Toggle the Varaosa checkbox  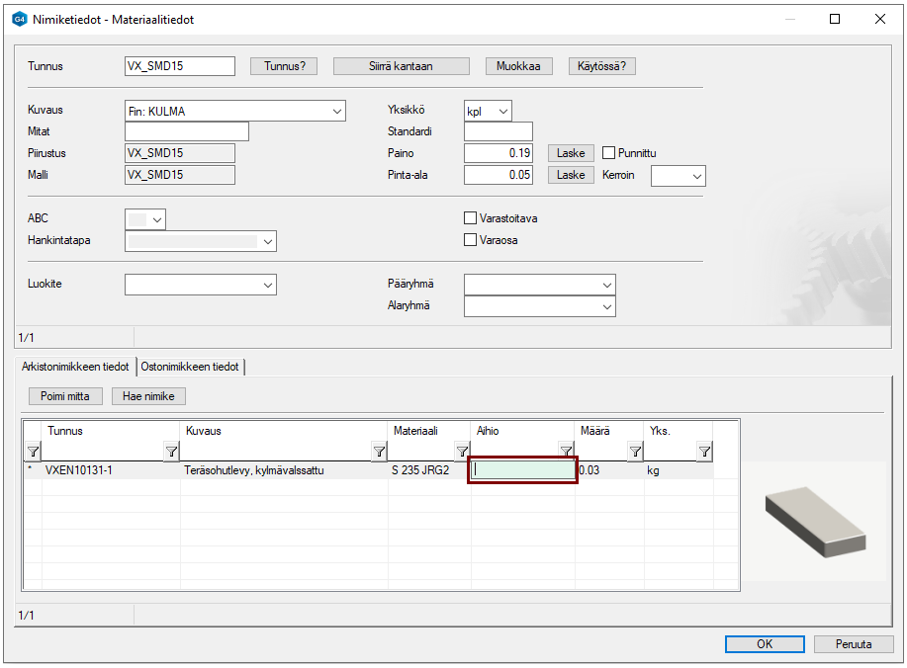(x=471, y=240)
